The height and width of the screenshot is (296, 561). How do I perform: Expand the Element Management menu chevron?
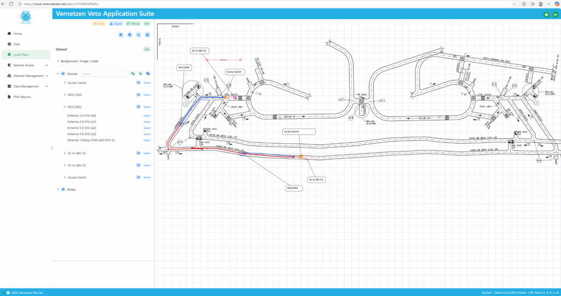click(x=47, y=76)
